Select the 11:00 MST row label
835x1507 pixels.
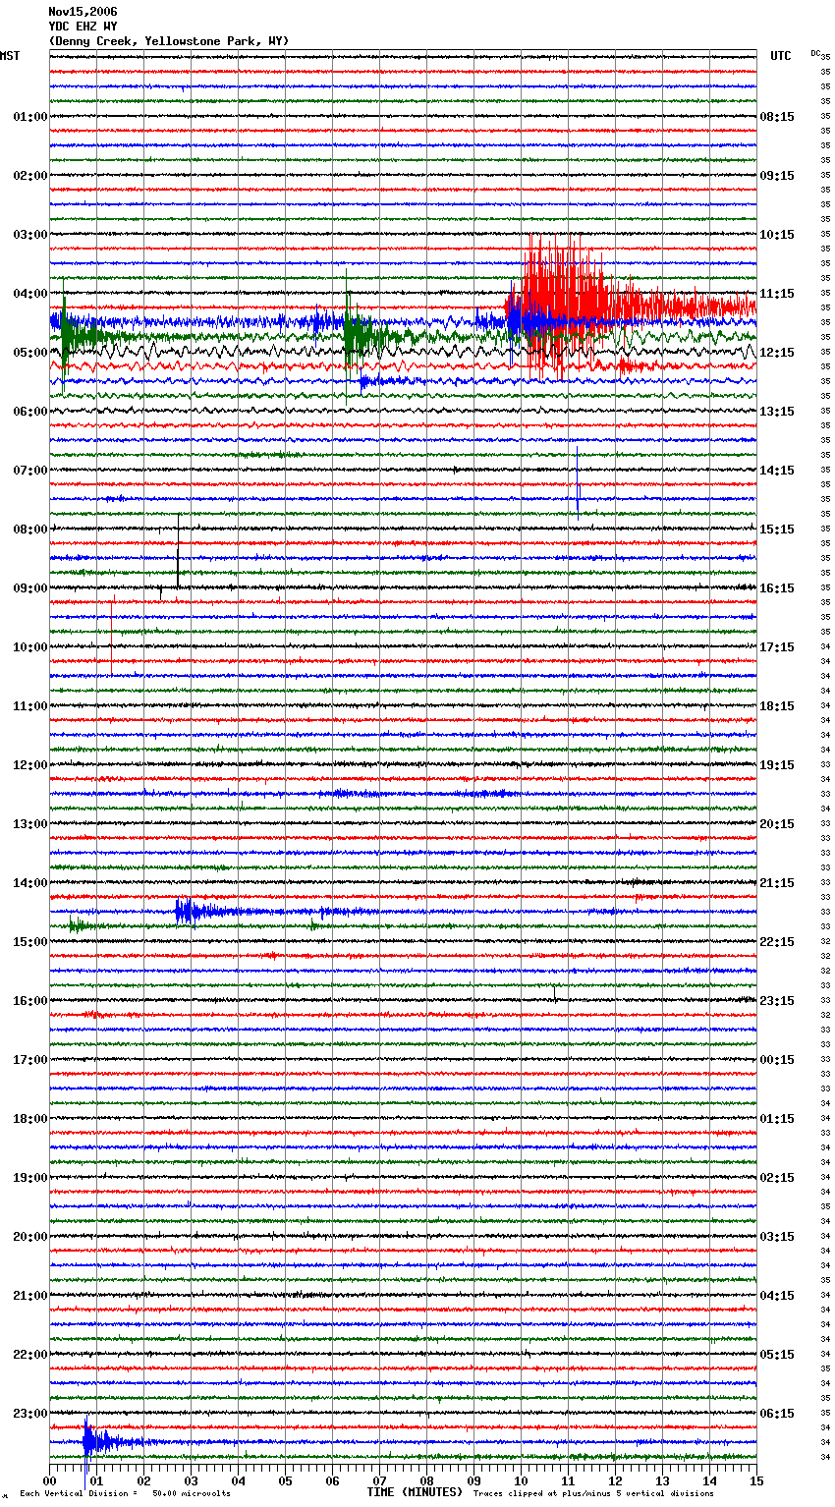pos(30,706)
